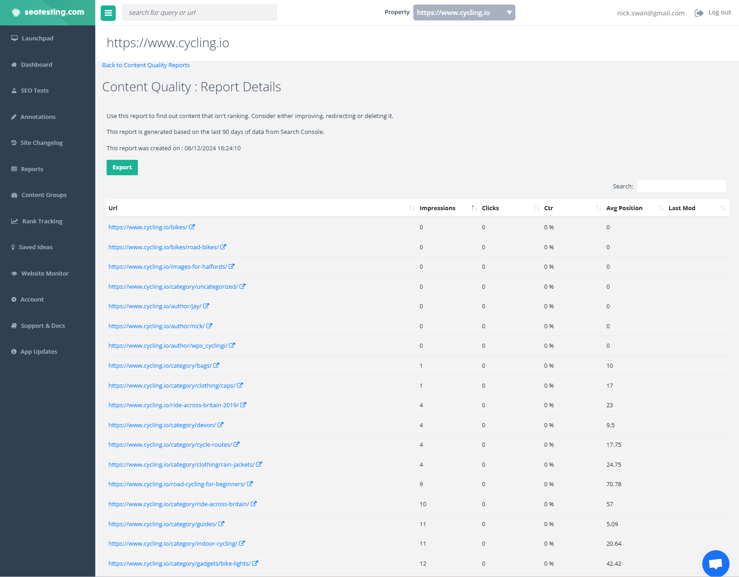The height and width of the screenshot is (577, 739).
Task: Open external link icon for category/ride-across-britain/
Action: click(254, 504)
